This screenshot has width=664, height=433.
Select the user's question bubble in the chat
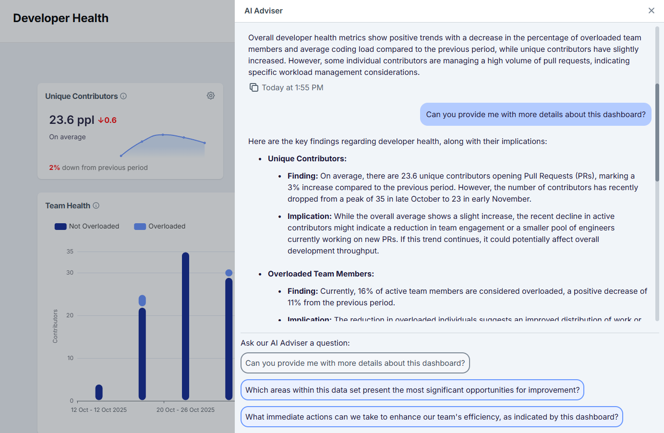click(x=535, y=114)
